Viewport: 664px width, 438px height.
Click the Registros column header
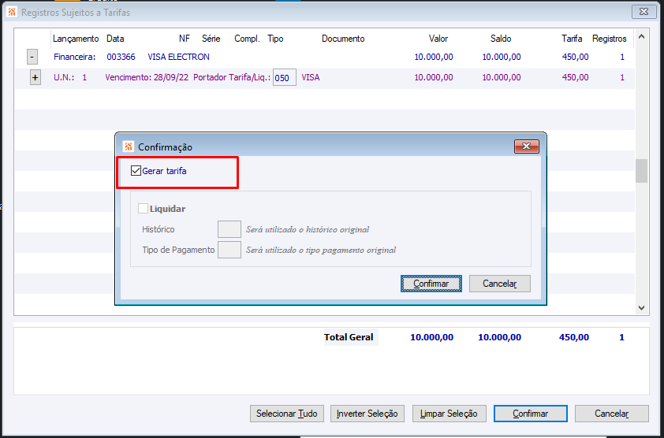coord(610,39)
